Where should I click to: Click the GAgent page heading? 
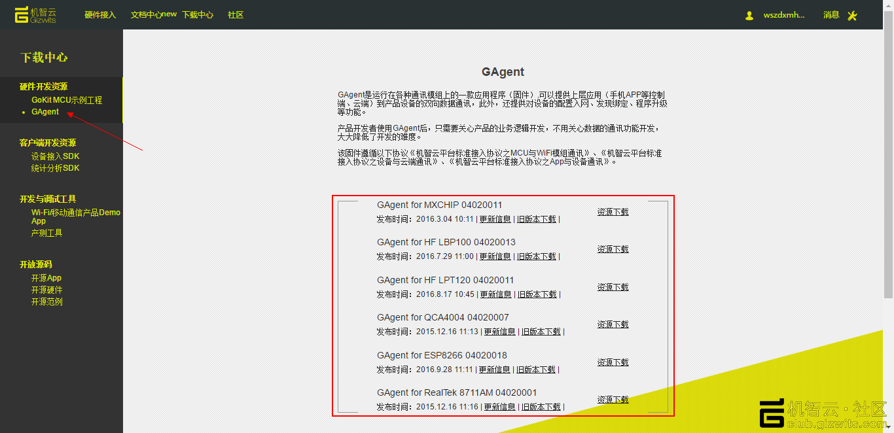pyautogui.click(x=503, y=72)
